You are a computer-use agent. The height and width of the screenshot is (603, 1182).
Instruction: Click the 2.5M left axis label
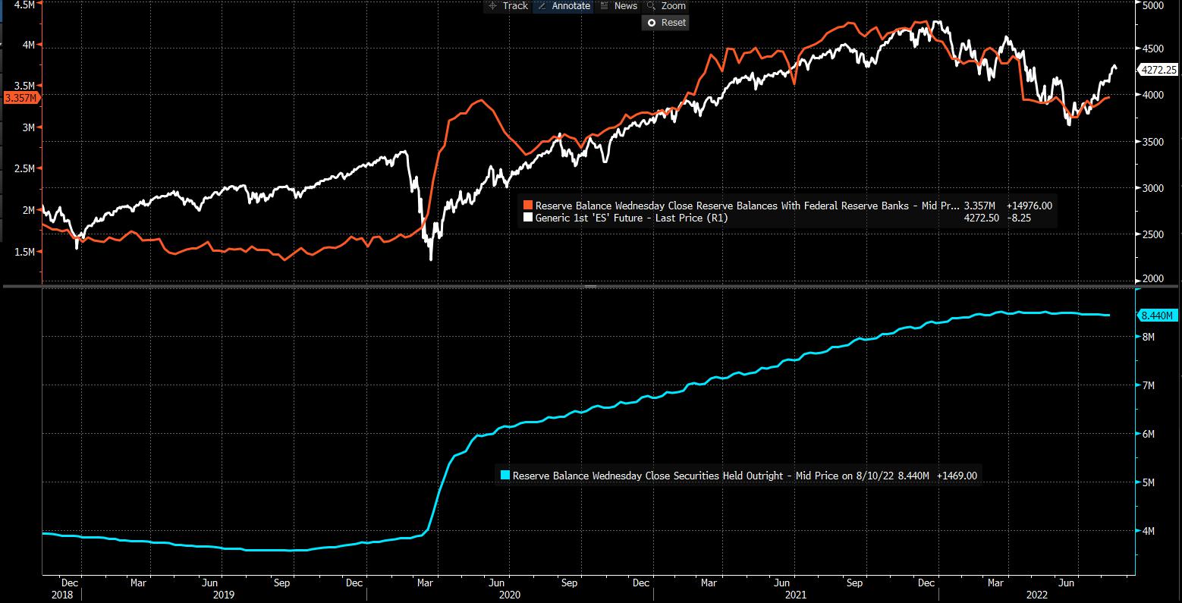[x=24, y=168]
